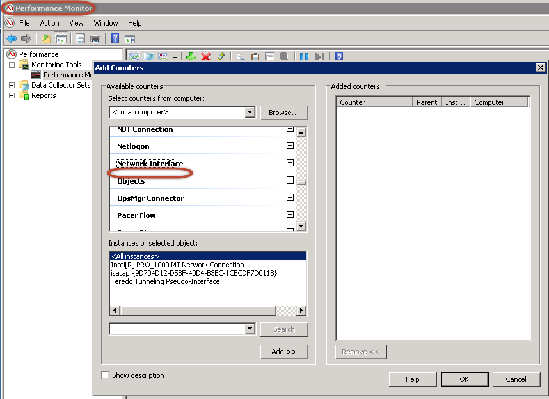Click the blue Back arrow in the toolbar
549x399 pixels.
(12, 38)
